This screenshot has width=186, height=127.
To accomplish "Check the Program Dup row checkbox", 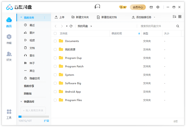I will pyautogui.click(x=55, y=58).
